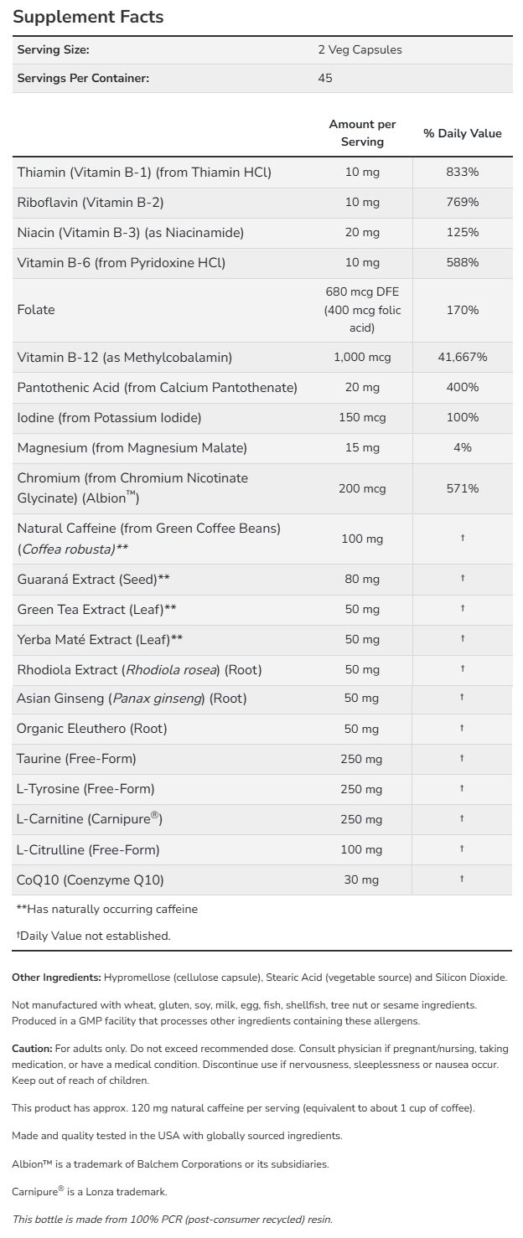Viewport: 523px width, 1238px height.
Task: Click the % Daily Value column header
Action: click(462, 133)
